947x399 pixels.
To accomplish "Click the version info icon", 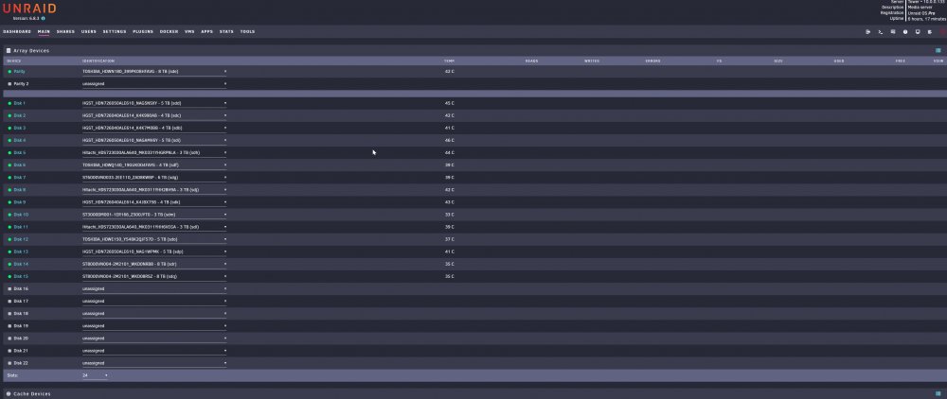I will coord(43,19).
